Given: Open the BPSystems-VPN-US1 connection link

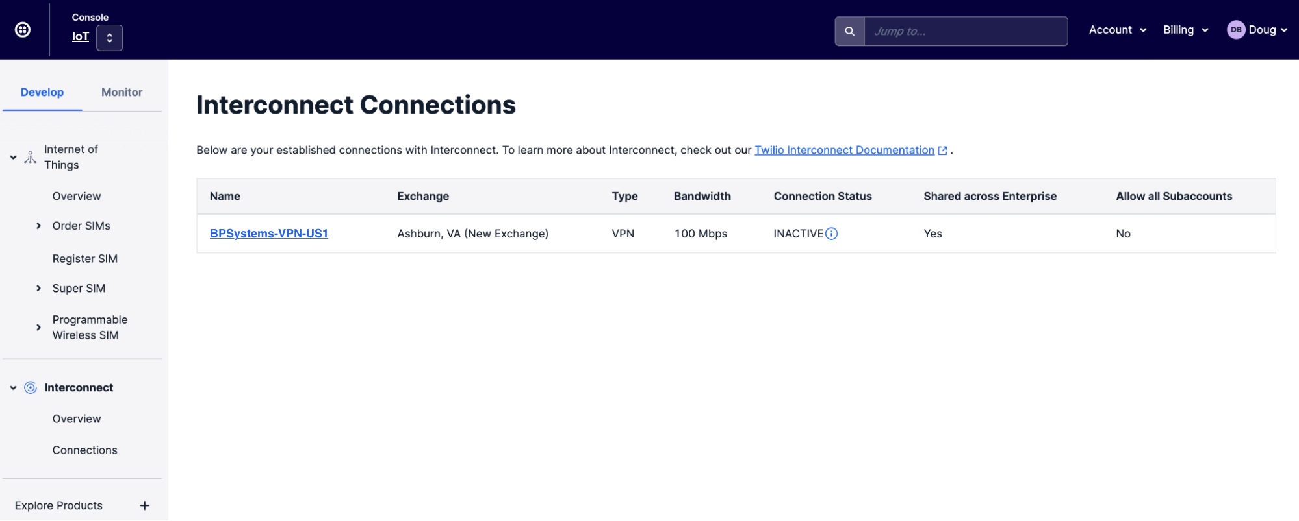Looking at the screenshot, I should [x=268, y=234].
